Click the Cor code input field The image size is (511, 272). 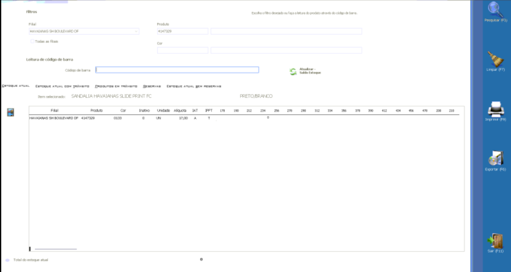[183, 51]
